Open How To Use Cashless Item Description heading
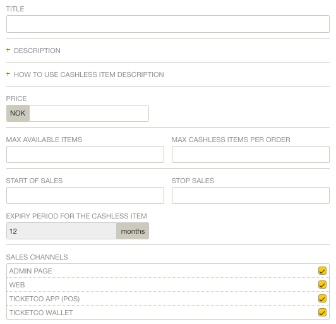This screenshot has height=324, width=336. tap(89, 75)
